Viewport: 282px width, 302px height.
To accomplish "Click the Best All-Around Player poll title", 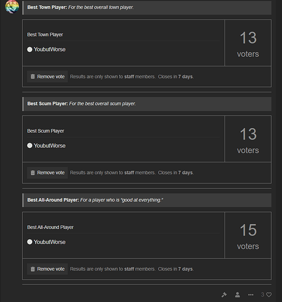I will [x=50, y=227].
